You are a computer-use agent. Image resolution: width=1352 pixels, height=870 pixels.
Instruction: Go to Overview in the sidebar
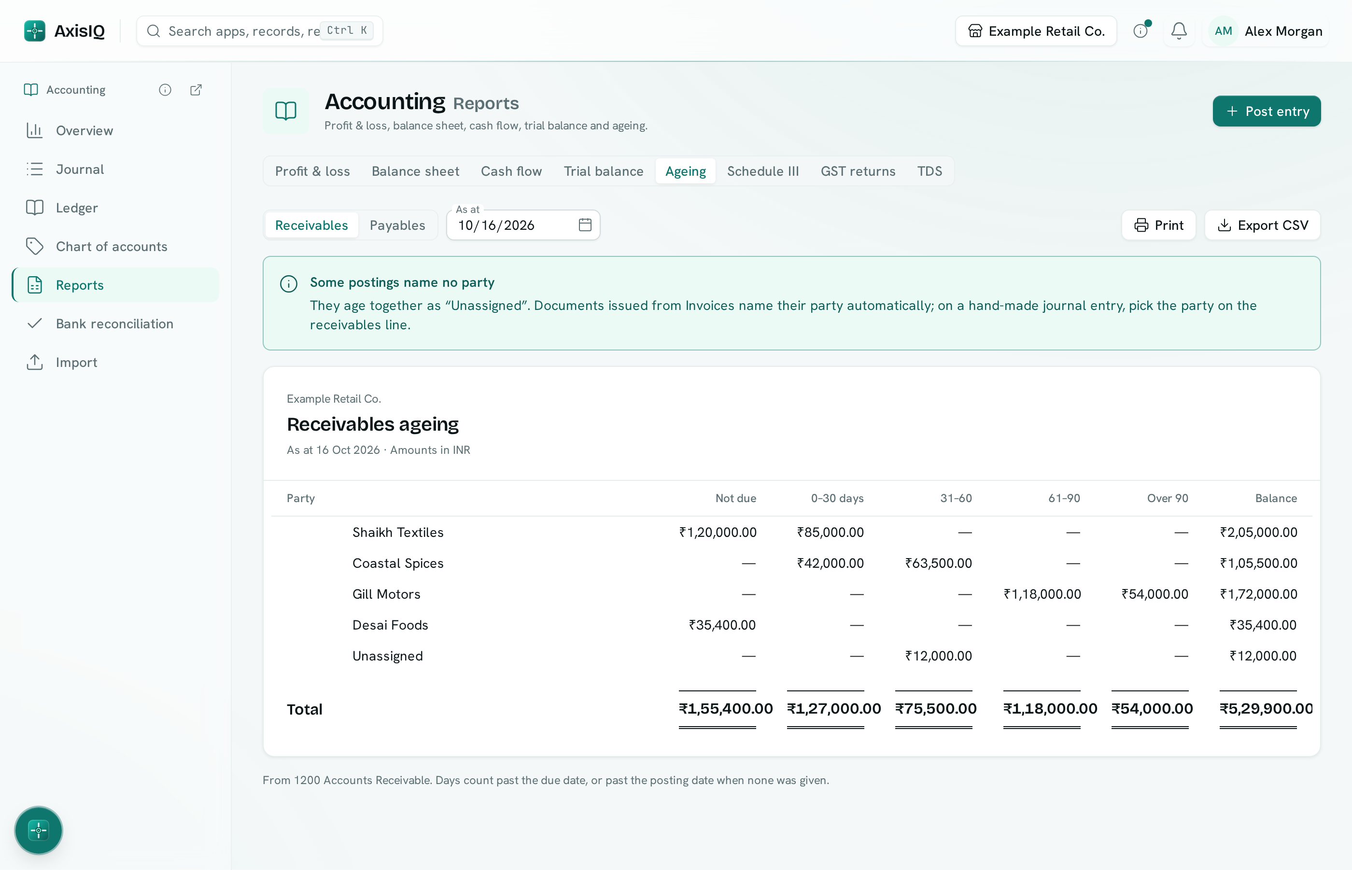(115, 130)
